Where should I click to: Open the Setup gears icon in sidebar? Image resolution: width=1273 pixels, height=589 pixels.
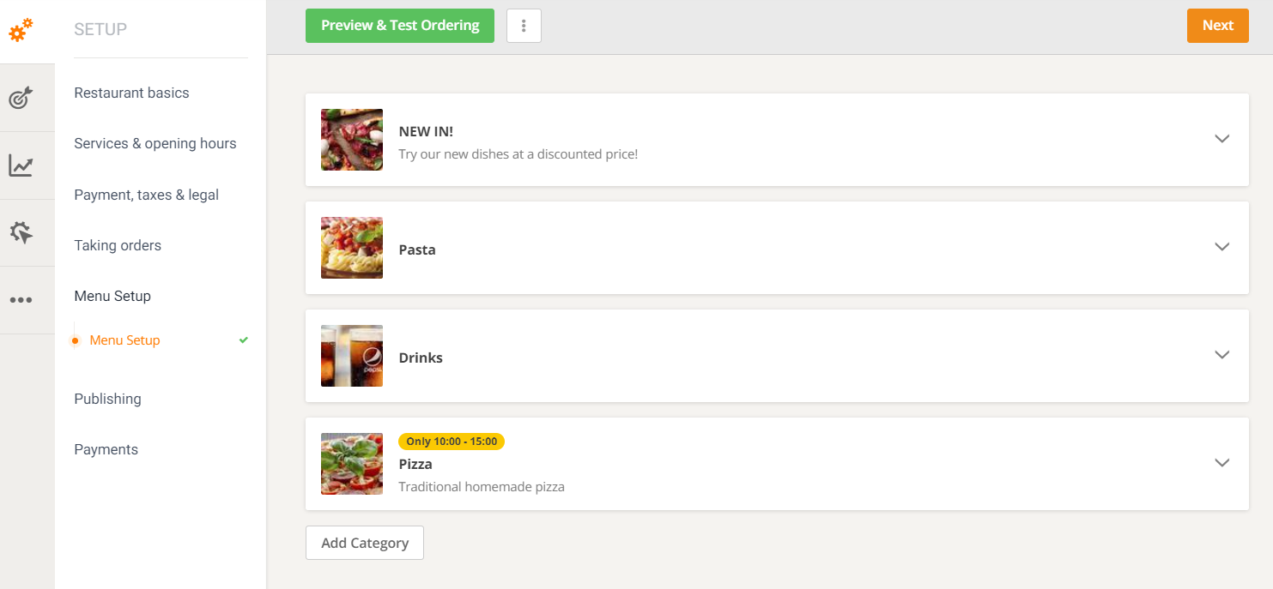[x=20, y=31]
